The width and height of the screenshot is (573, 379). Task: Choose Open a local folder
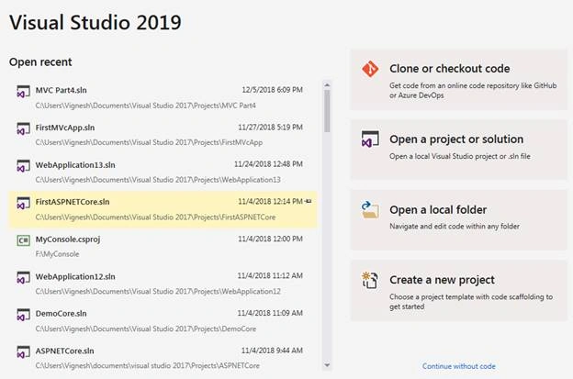click(459, 220)
